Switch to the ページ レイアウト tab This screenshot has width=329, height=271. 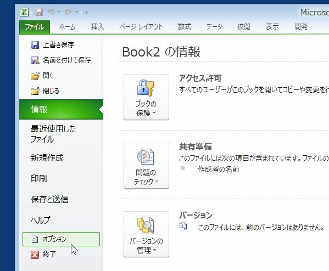pyautogui.click(x=141, y=27)
